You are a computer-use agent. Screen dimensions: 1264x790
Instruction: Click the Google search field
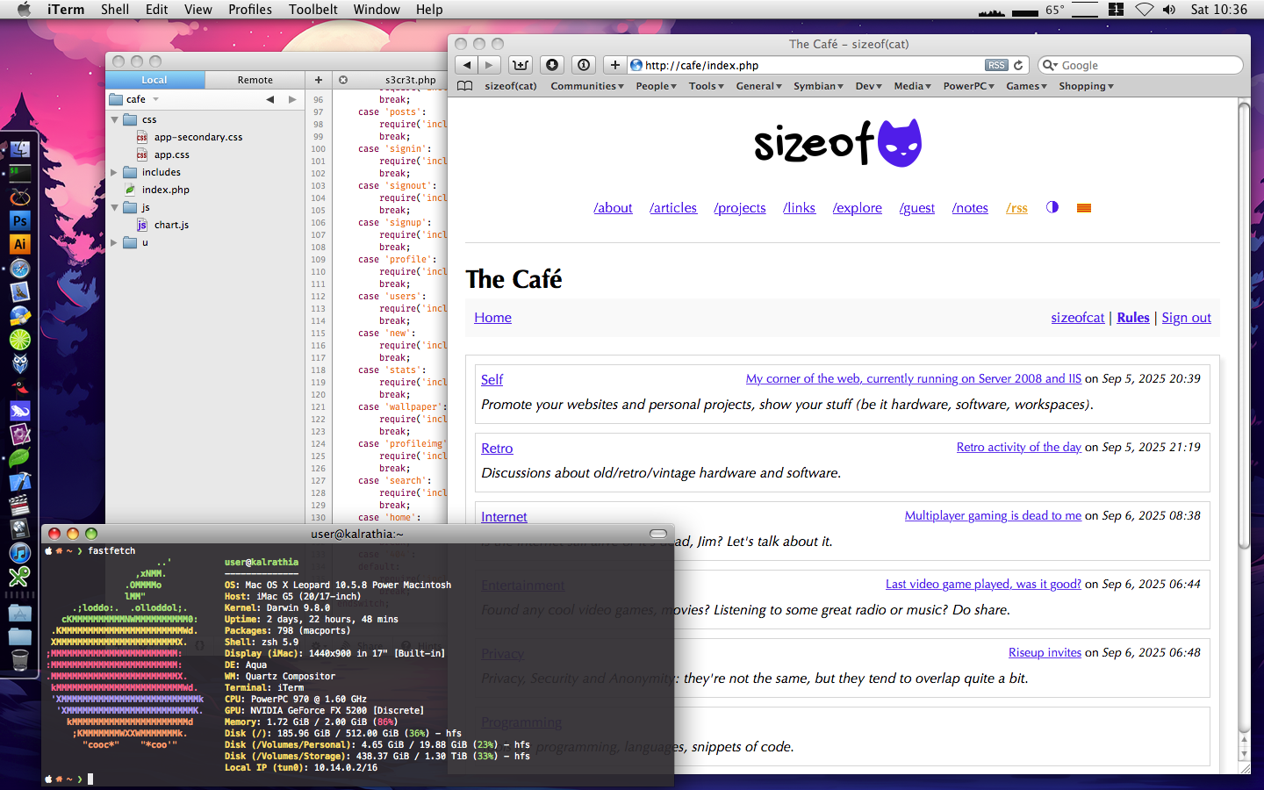click(1145, 65)
